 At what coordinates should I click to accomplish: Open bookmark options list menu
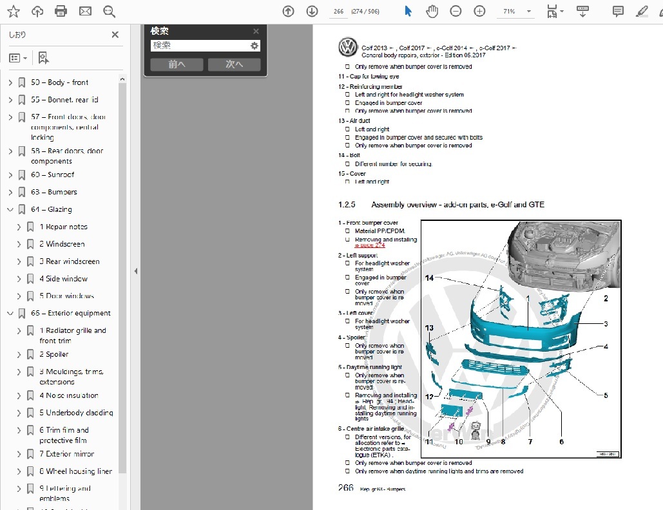point(18,58)
